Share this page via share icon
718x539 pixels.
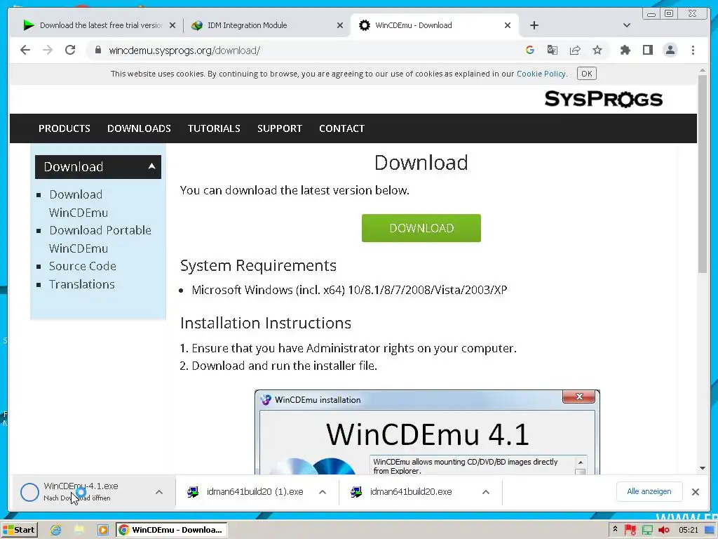(x=575, y=50)
